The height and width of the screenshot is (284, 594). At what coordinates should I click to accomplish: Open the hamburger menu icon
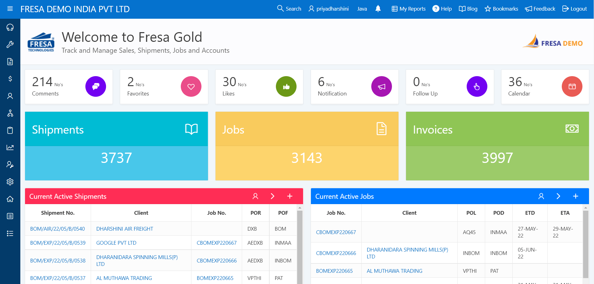pyautogui.click(x=10, y=9)
